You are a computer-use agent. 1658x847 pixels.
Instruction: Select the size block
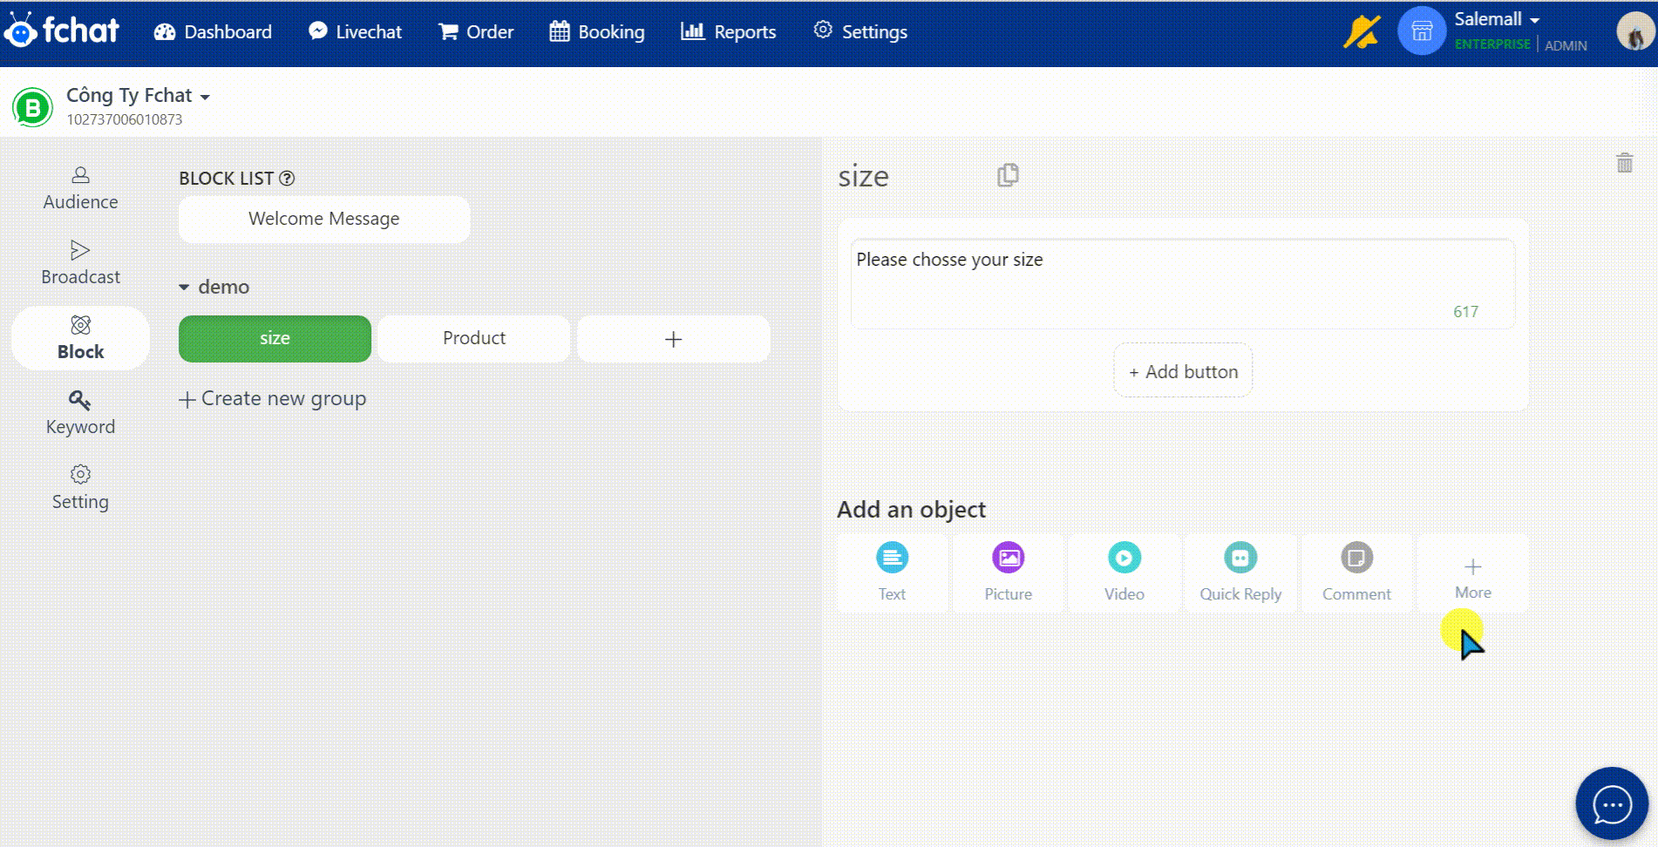tap(275, 338)
